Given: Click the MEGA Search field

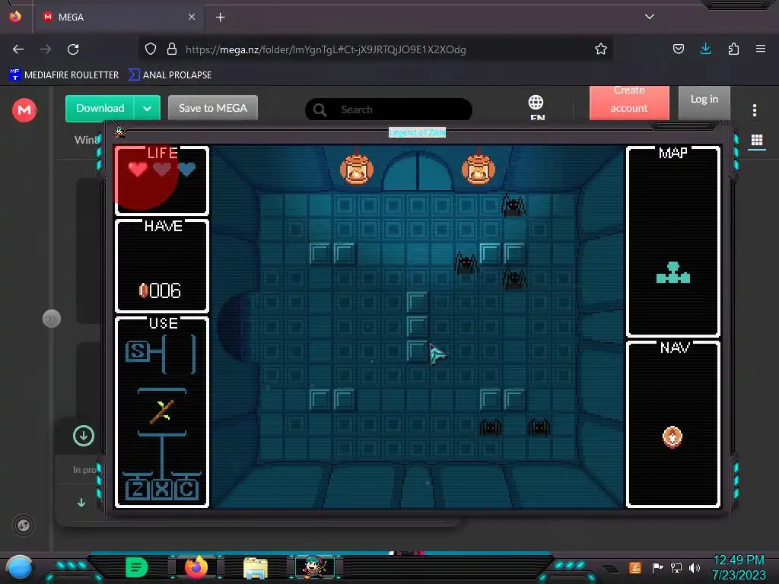Looking at the screenshot, I should coord(389,109).
